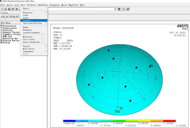This screenshot has height=128, width=190.
Task: Open the File menu
Action: pyautogui.click(x=2, y=5)
